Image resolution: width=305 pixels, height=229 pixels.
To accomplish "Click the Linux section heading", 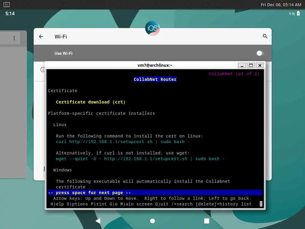I will tap(60, 125).
